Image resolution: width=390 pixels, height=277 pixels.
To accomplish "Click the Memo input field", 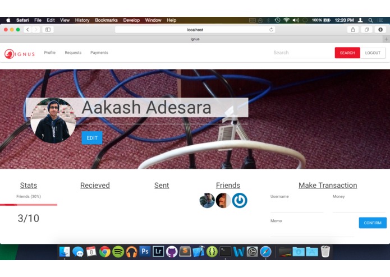I will point(312,230).
